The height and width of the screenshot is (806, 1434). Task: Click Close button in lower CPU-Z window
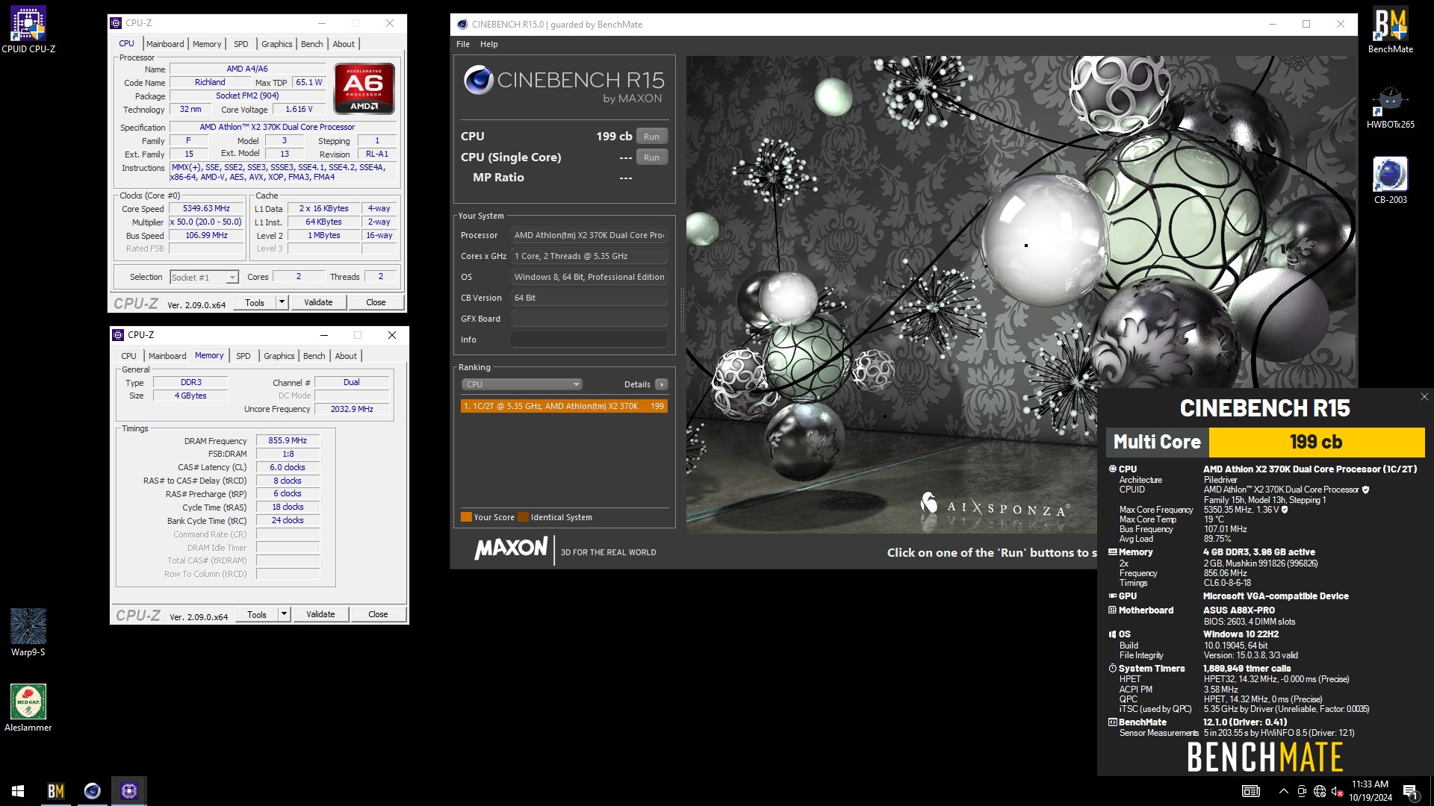(x=378, y=614)
